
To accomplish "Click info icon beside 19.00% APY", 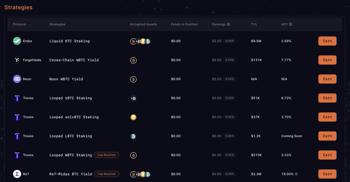I will pos(296,174).
